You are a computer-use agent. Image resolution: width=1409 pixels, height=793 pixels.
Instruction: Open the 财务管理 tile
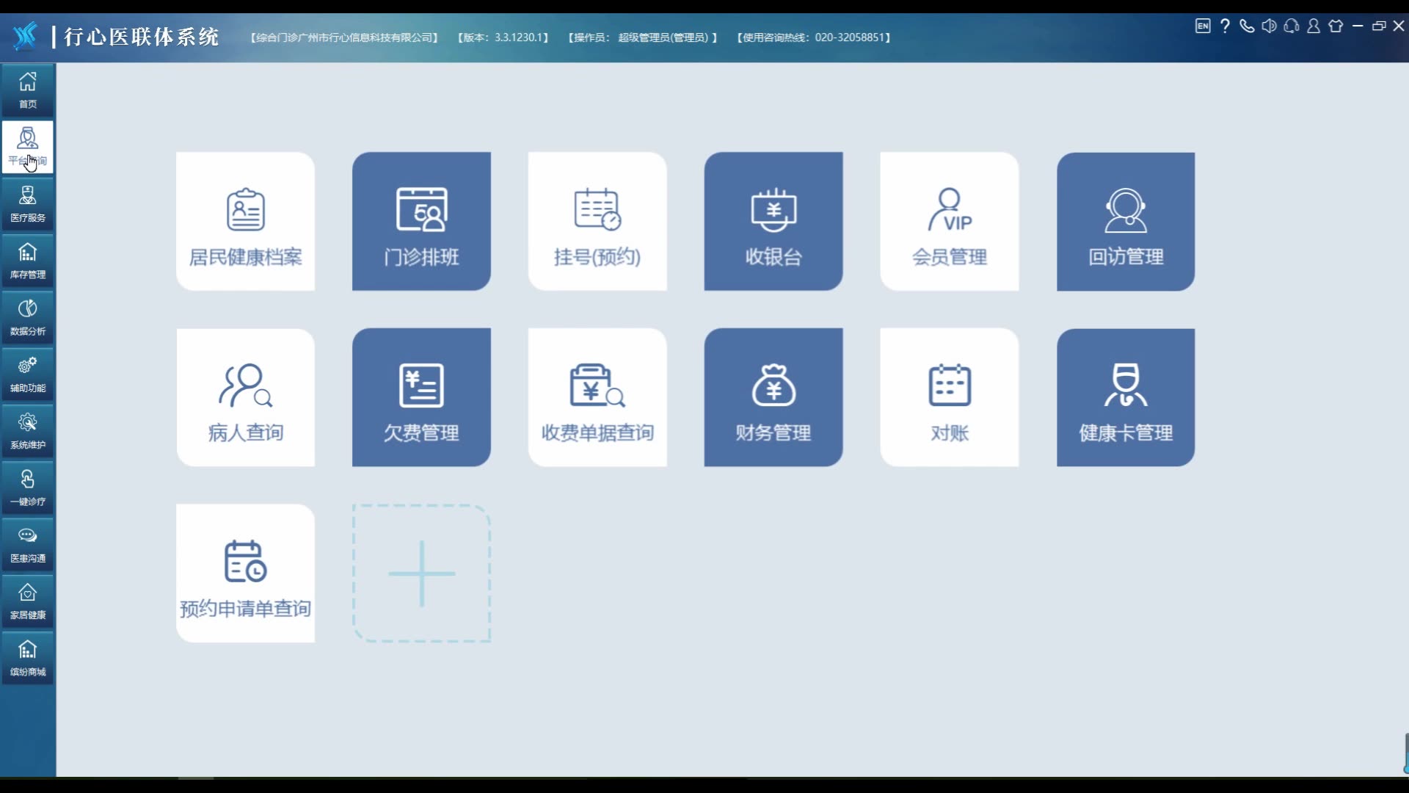click(773, 397)
